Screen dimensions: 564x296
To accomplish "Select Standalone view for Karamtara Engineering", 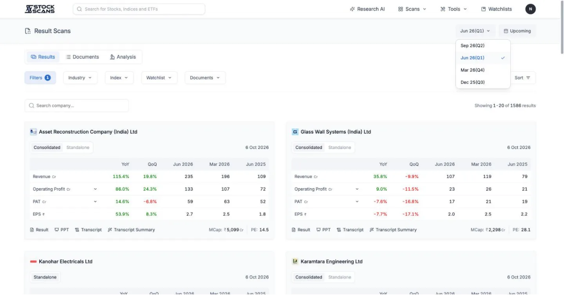I will (340, 277).
